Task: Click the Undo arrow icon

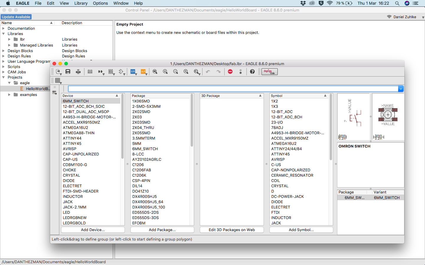Action: click(208, 72)
